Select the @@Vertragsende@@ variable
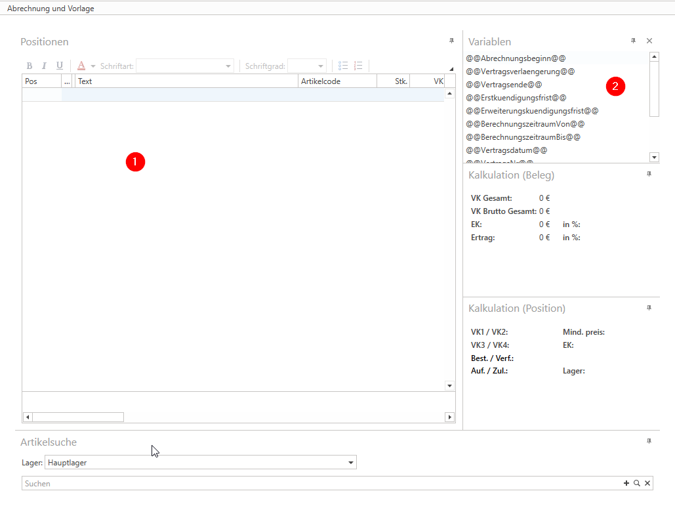 point(504,85)
